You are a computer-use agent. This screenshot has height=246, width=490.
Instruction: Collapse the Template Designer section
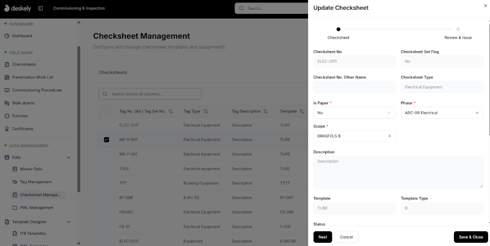click(68, 221)
